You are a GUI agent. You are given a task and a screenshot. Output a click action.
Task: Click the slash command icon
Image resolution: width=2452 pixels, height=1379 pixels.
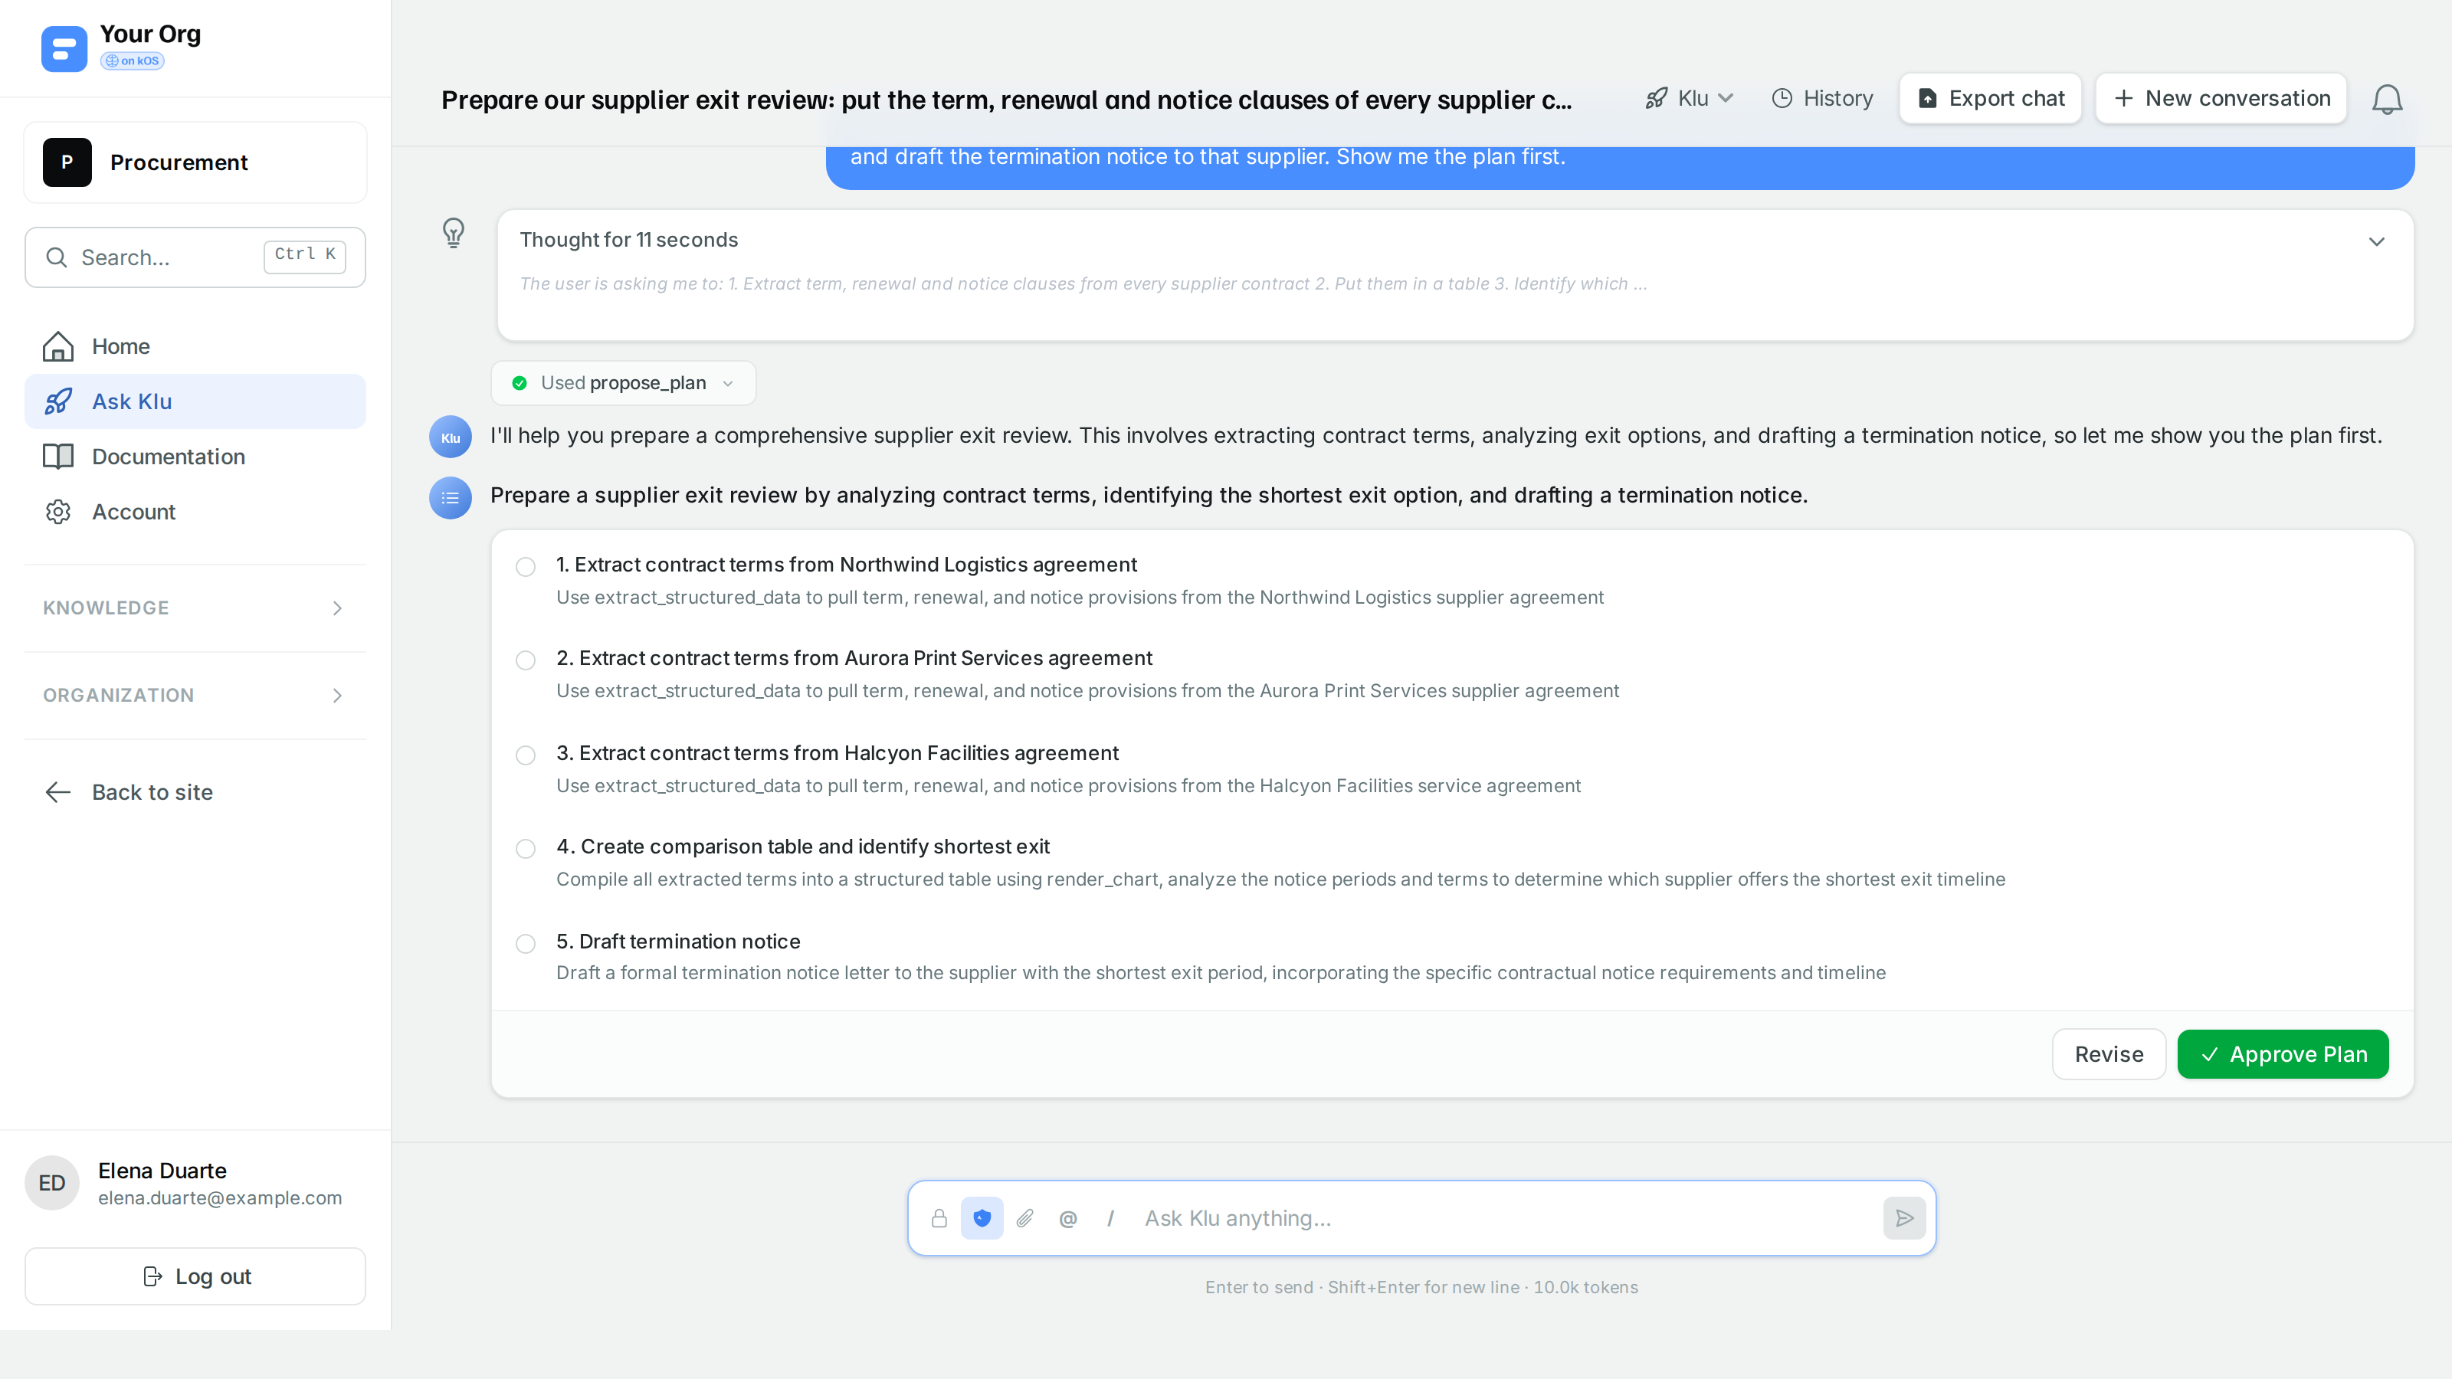(x=1110, y=1218)
